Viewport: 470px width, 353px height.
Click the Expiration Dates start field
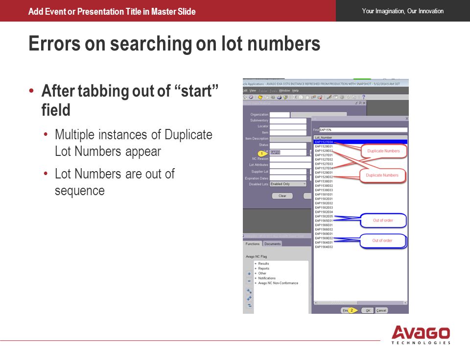point(288,178)
